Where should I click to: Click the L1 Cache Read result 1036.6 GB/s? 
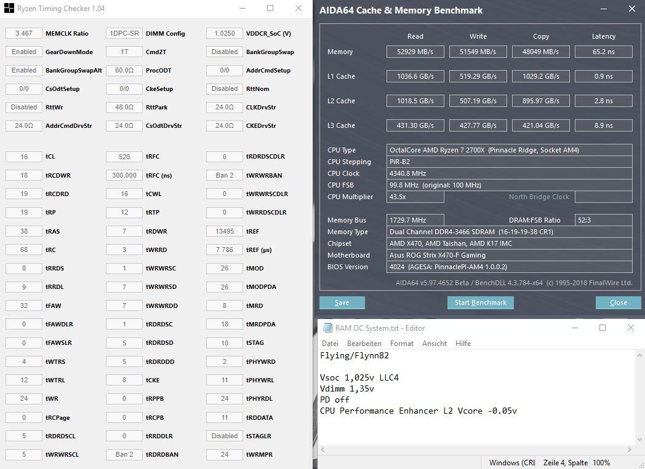coord(415,76)
